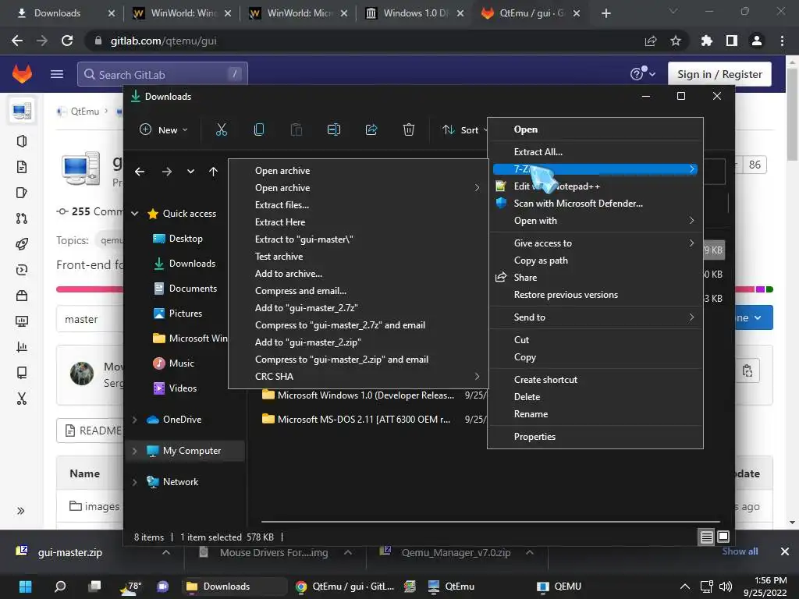Click the Delete trash icon in Explorer toolbar
799x599 pixels.
pyautogui.click(x=409, y=130)
